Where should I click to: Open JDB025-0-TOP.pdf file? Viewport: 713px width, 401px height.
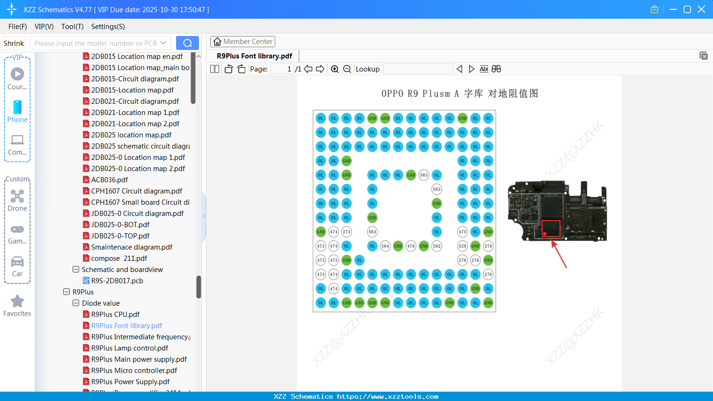(x=120, y=236)
